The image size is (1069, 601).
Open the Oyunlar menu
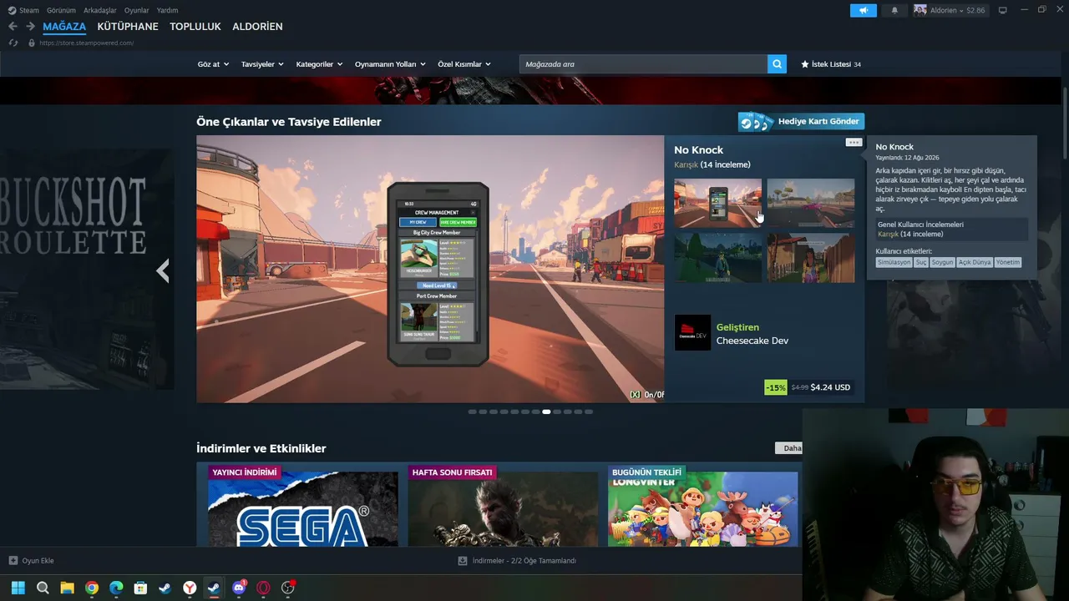pos(137,10)
